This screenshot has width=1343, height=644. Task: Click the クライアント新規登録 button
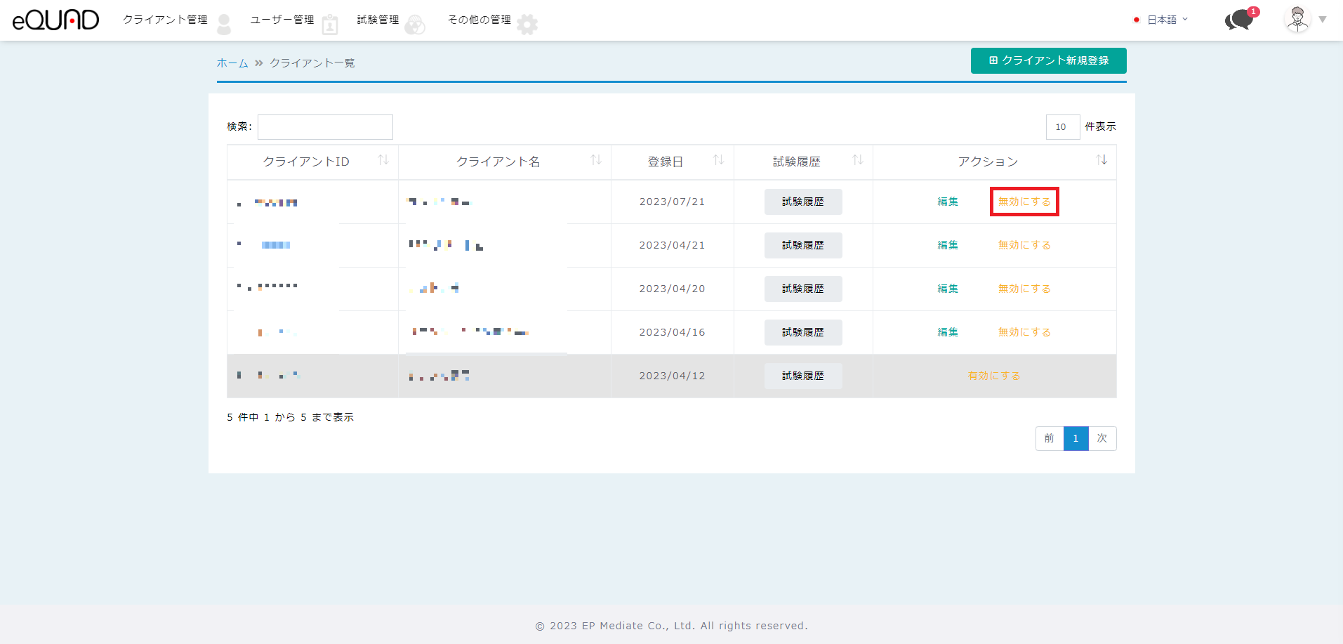[x=1048, y=60]
